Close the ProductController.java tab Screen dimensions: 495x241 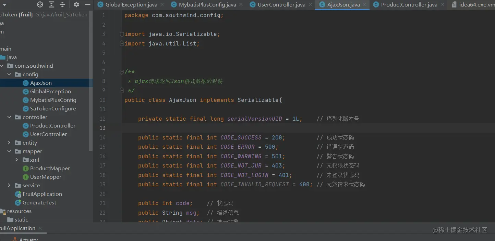(443, 5)
